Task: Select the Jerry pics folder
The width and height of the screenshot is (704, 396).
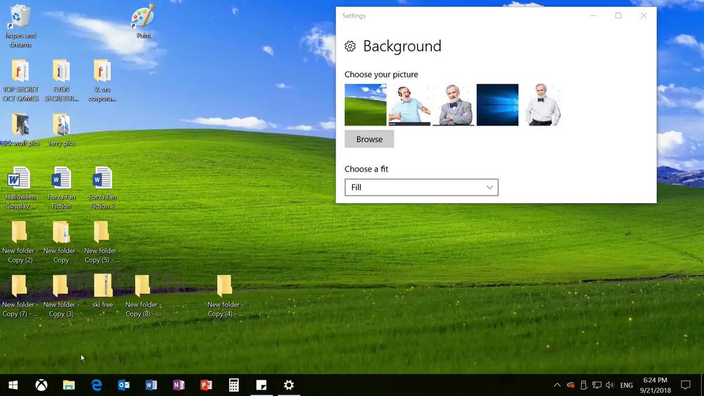Action: [61, 130]
